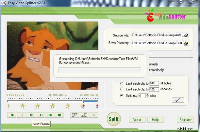Image resolution: width=200 pixels, height=132 pixels.
Task: Advance to the Next Frame
Action: pyautogui.click(x=31, y=115)
